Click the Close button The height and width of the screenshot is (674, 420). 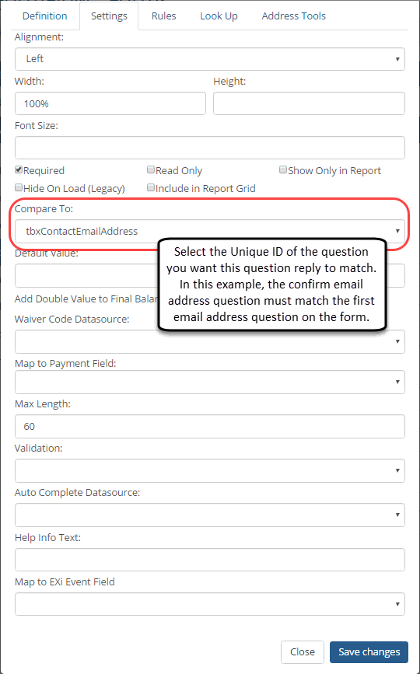[x=303, y=652]
